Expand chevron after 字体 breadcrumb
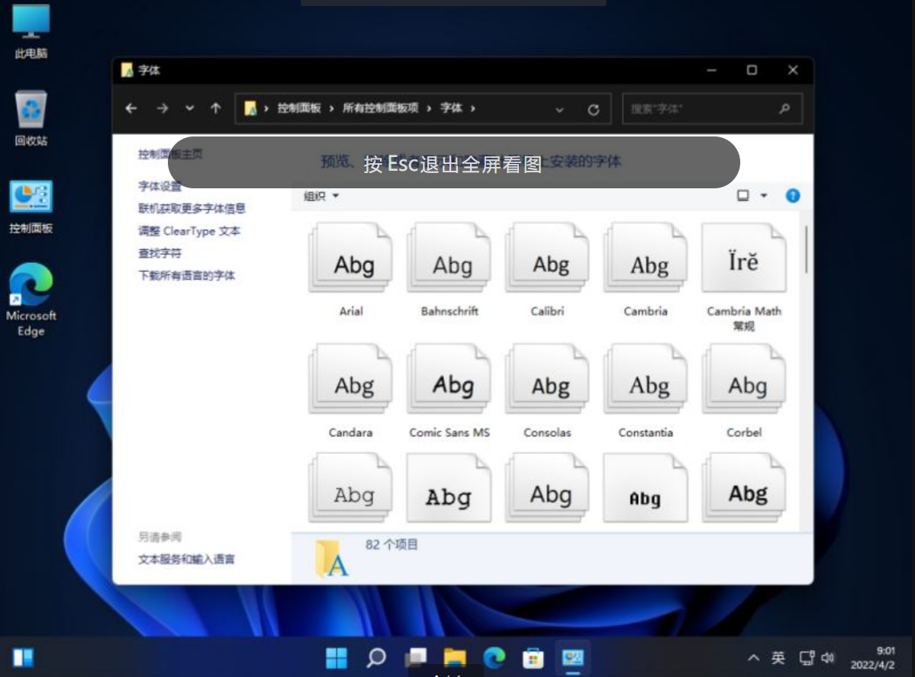 pyautogui.click(x=472, y=108)
